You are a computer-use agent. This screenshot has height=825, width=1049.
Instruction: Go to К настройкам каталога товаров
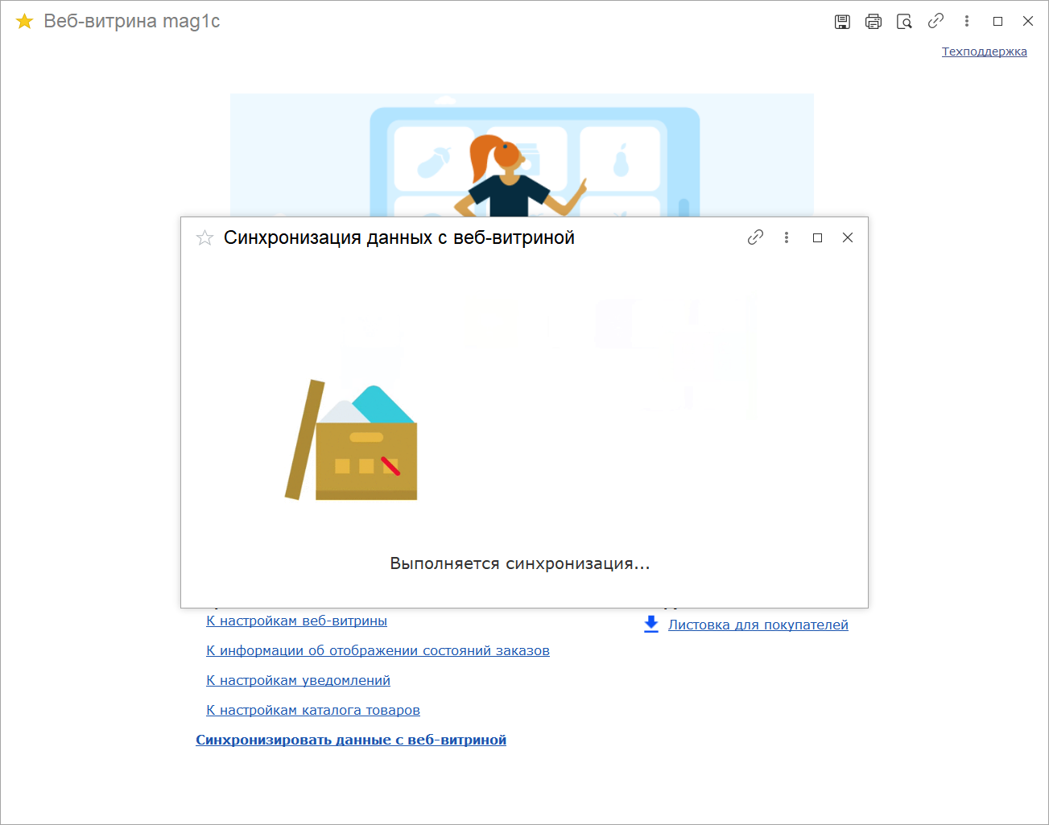(313, 710)
